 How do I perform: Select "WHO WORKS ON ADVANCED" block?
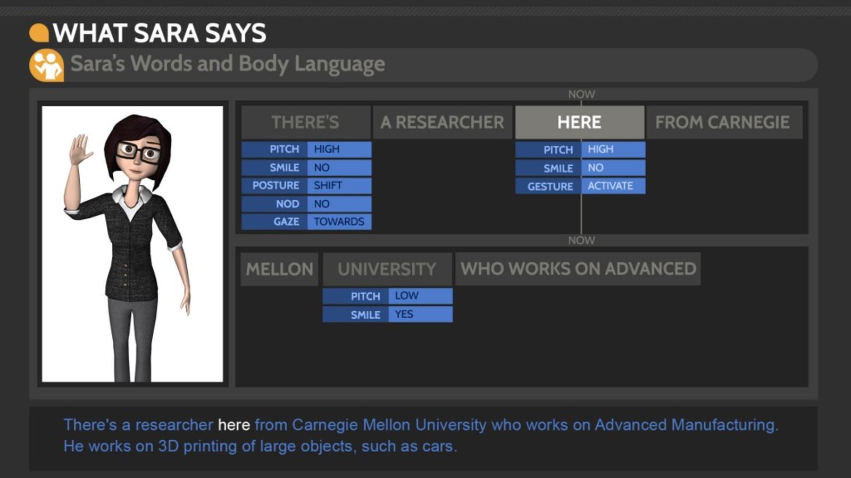point(578,269)
